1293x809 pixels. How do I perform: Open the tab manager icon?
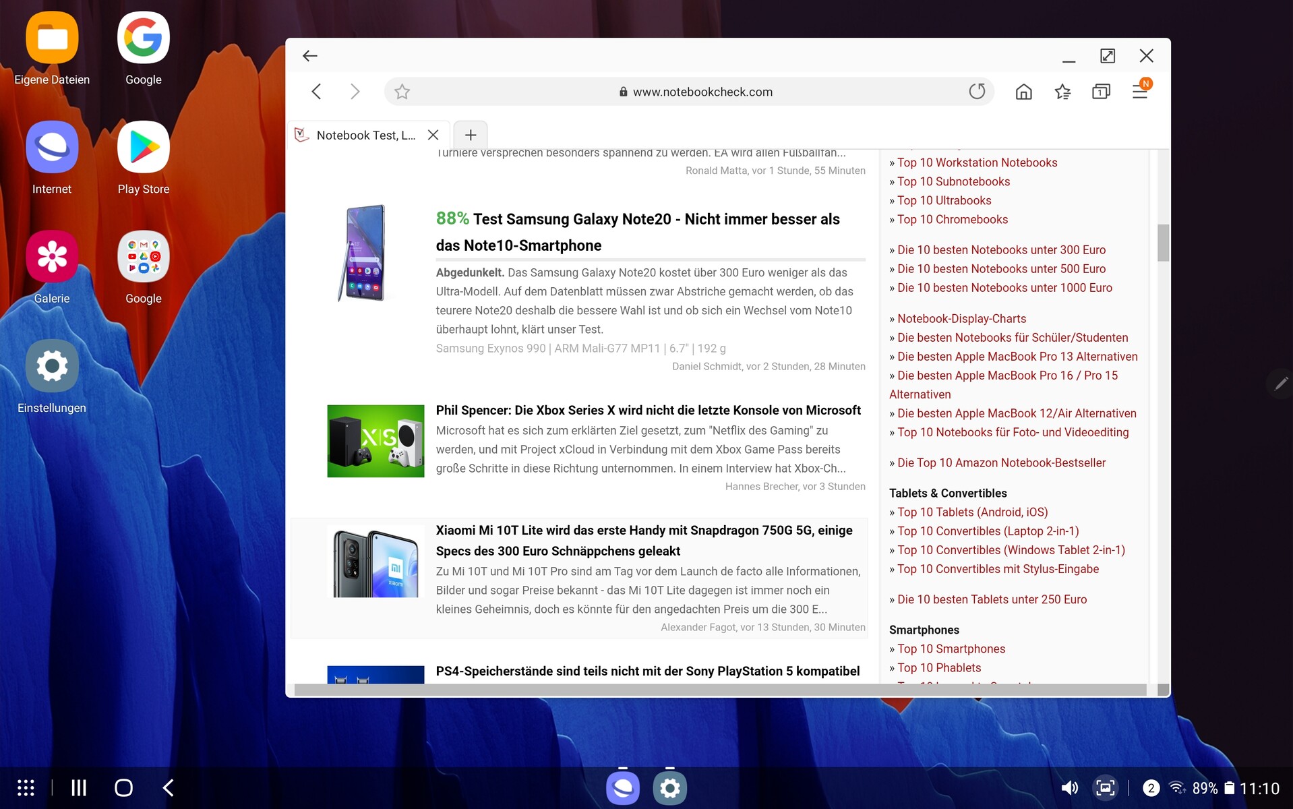click(x=1101, y=92)
